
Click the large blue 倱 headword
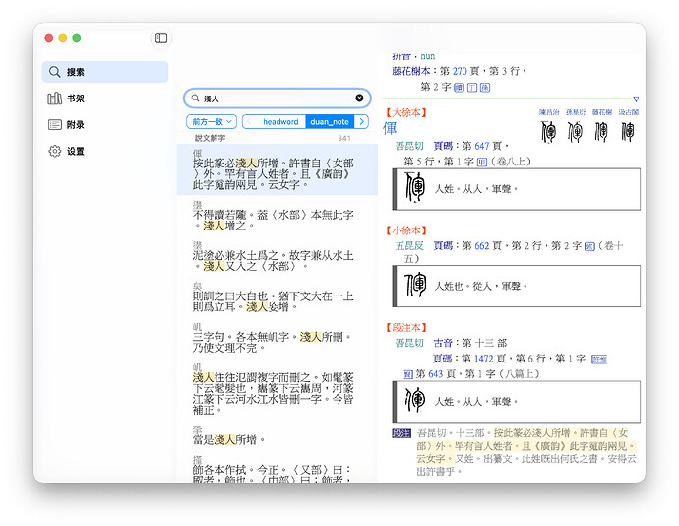(390, 128)
